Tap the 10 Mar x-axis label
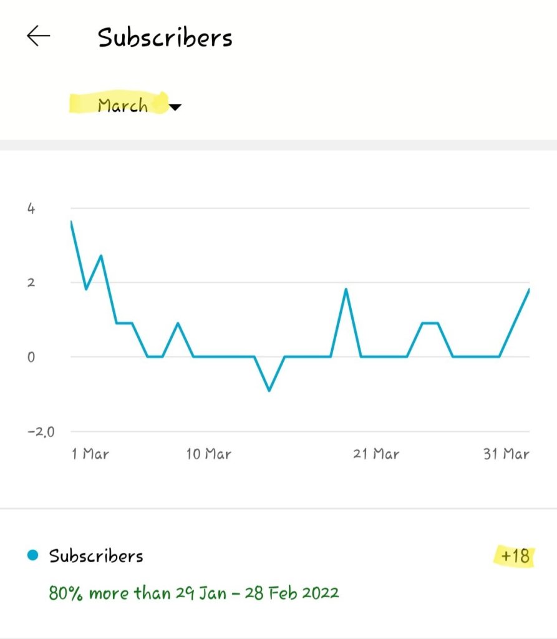Screen dimensions: 557x639 [208, 454]
